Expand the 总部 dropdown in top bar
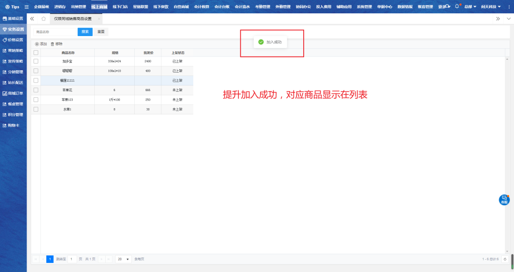Screen dimensions: 514x272 coord(470,7)
